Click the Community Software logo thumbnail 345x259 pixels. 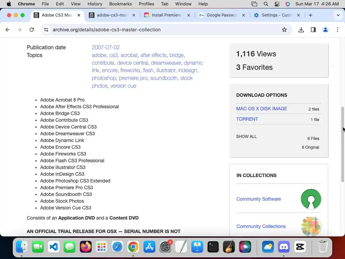311,199
